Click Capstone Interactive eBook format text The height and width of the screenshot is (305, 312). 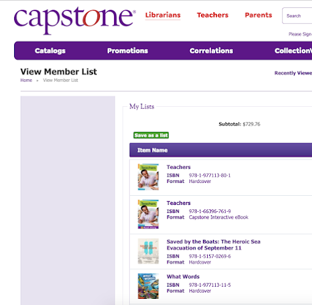click(x=218, y=217)
